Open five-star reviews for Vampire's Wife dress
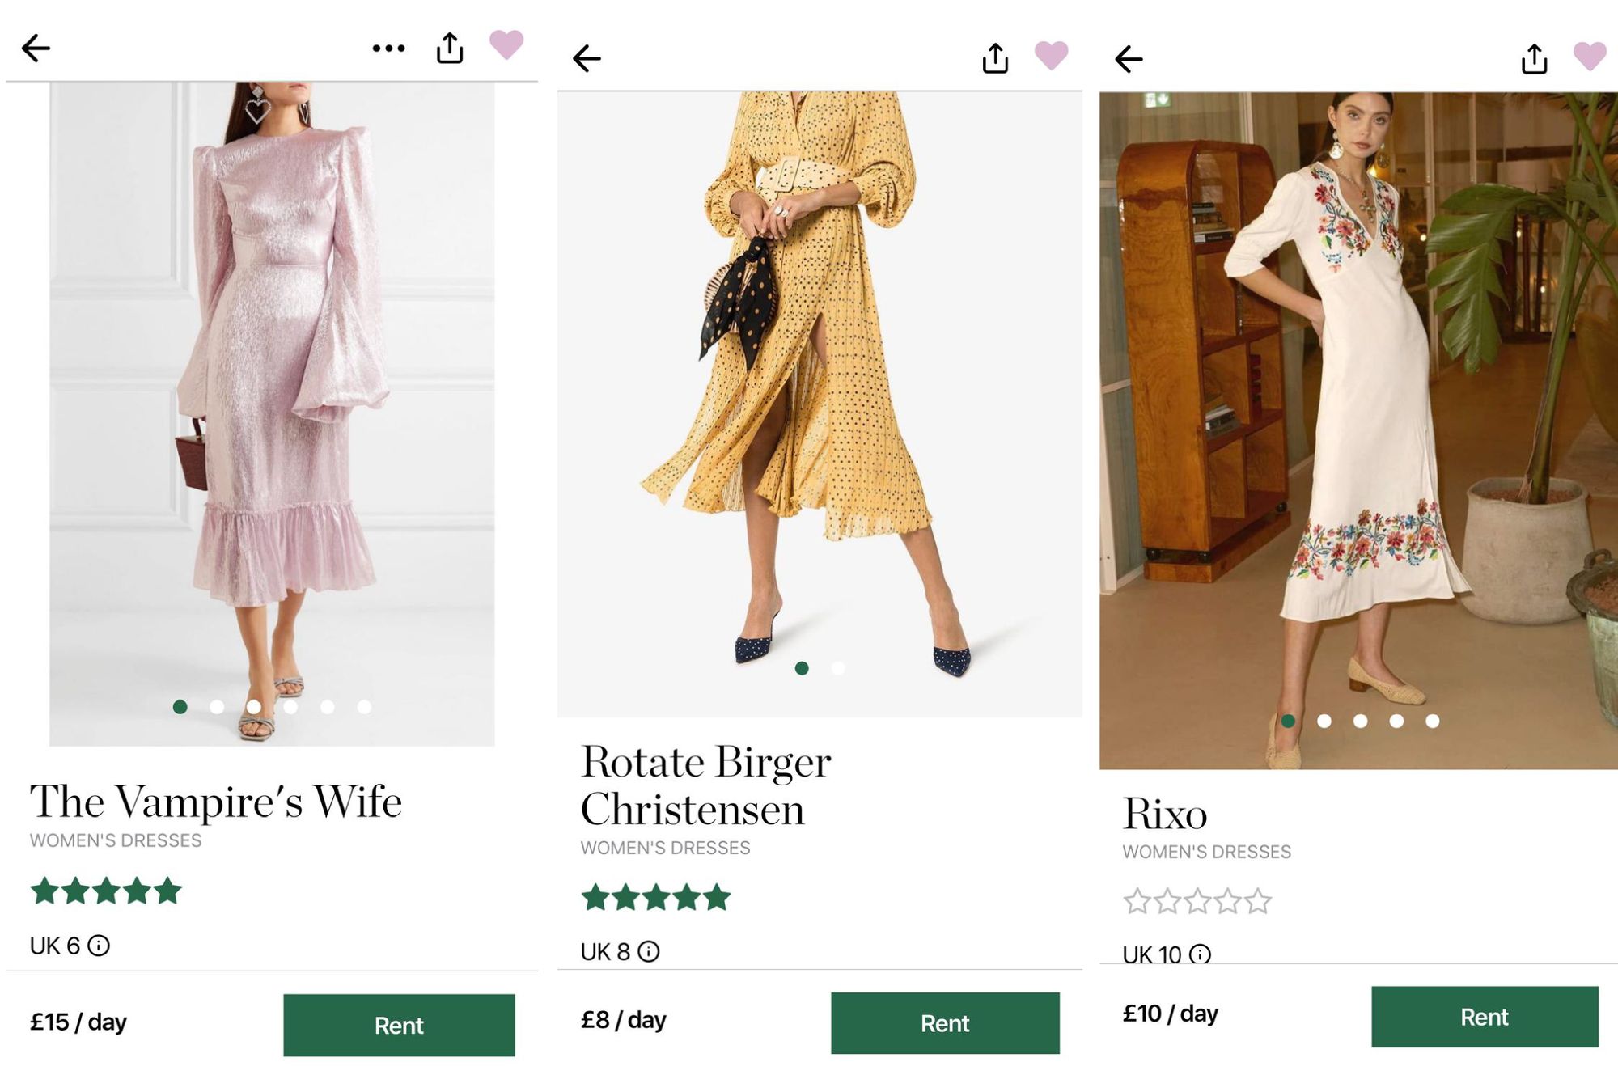Viewport: 1618px width, 1075px height. click(x=106, y=891)
